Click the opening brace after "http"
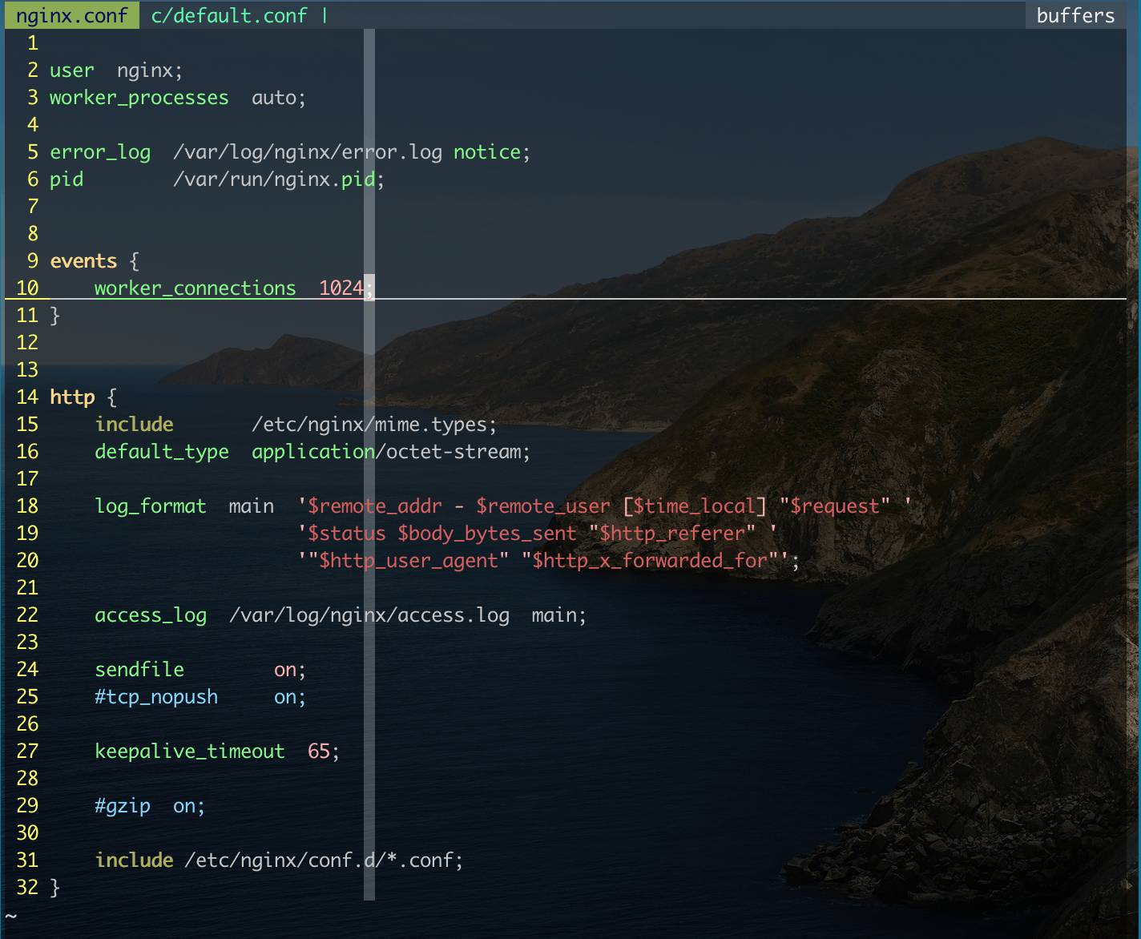Screen dimensions: 1141x939 coord(111,397)
